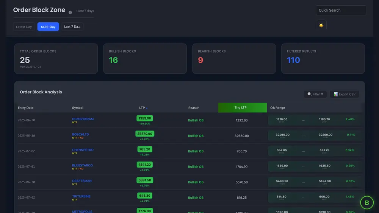
Task: Select the Filtered Results card
Action: (323, 59)
